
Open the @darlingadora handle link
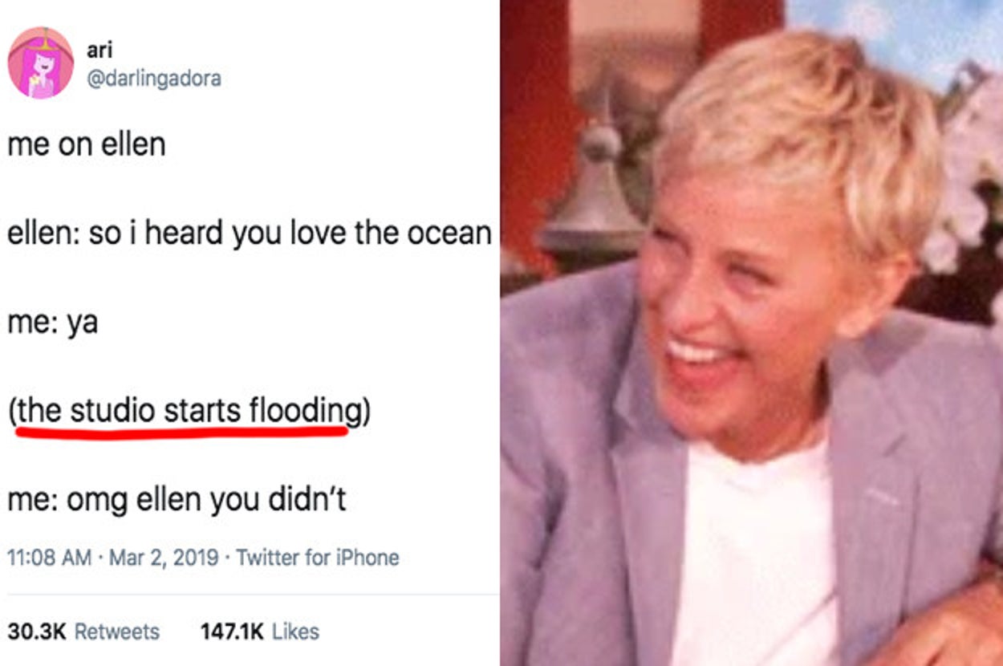click(154, 79)
